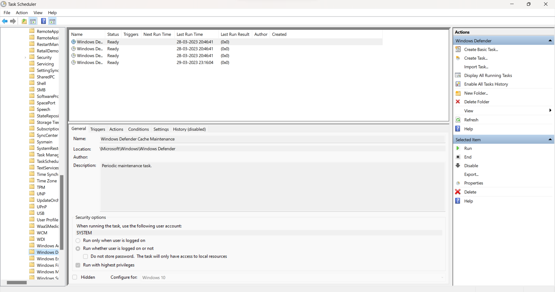
Task: Click the Back arrow toolbar icon
Action: click(x=5, y=21)
